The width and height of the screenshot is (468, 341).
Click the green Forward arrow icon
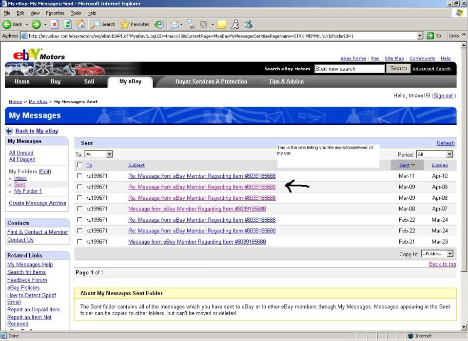click(36, 24)
